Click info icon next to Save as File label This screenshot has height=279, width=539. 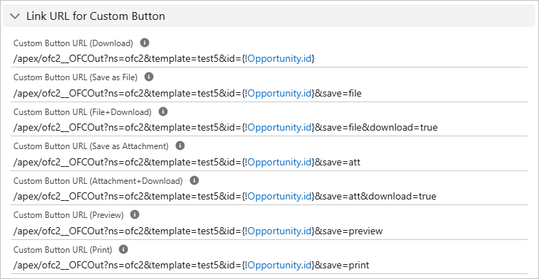tap(149, 77)
